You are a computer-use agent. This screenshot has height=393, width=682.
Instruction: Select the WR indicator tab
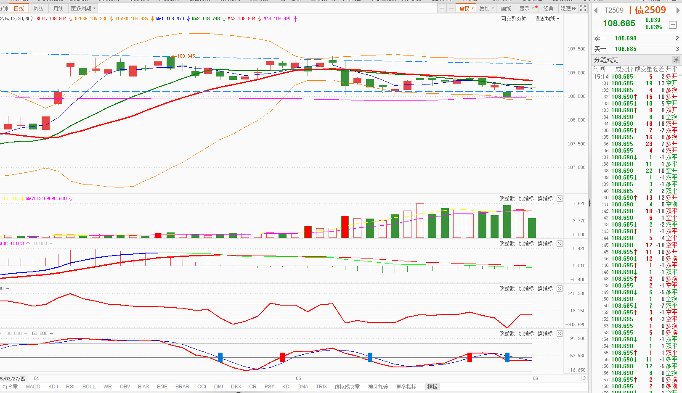click(x=108, y=387)
